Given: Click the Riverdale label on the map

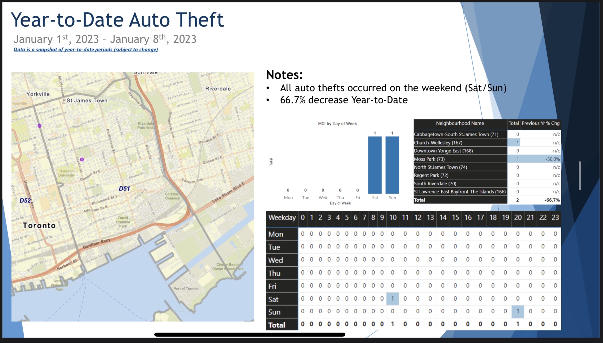Looking at the screenshot, I should coord(218,89).
